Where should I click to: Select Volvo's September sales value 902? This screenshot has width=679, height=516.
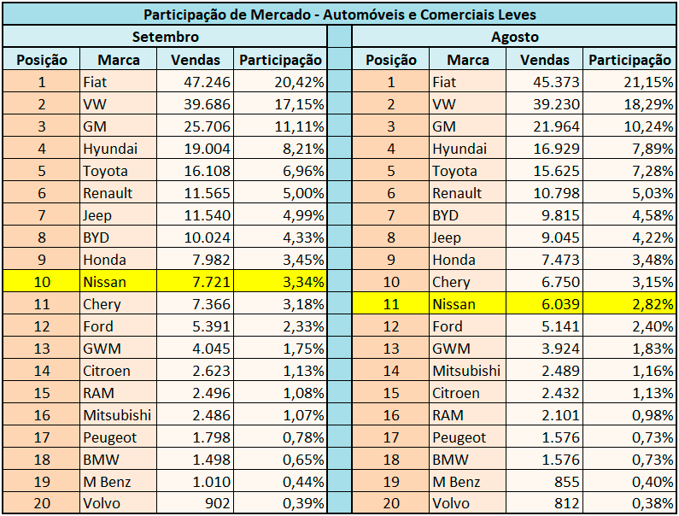(196, 504)
